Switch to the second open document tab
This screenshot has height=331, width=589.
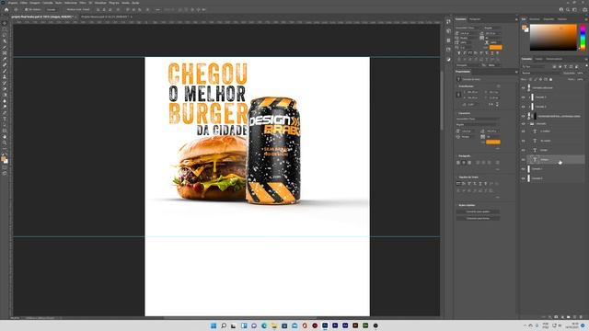[105, 17]
